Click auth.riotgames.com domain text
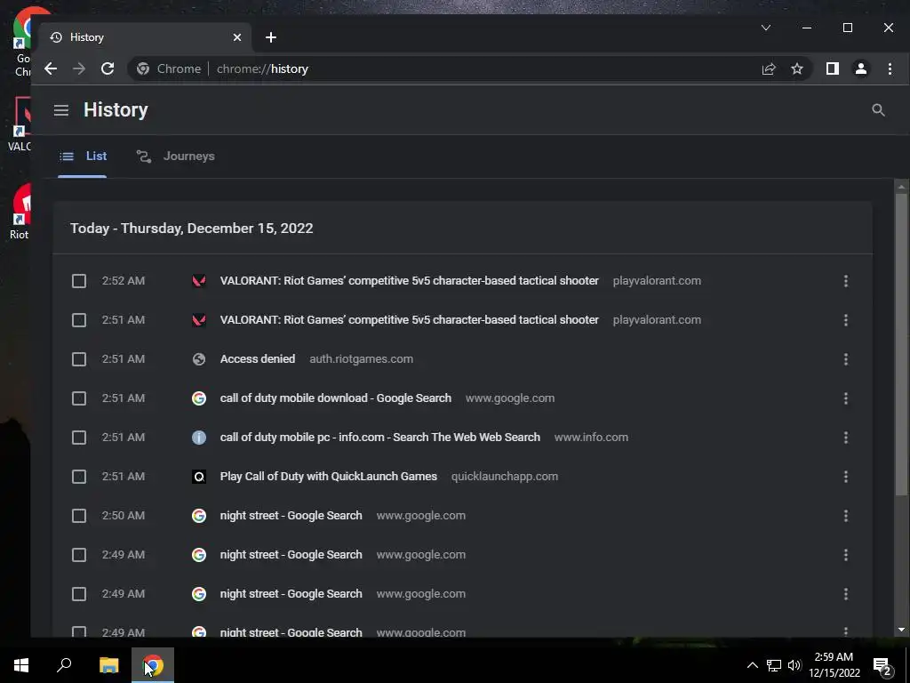This screenshot has width=910, height=683. coord(361,359)
